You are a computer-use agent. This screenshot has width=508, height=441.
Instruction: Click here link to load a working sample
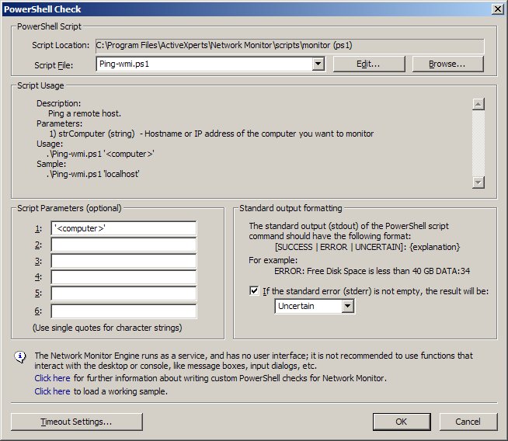click(x=52, y=391)
